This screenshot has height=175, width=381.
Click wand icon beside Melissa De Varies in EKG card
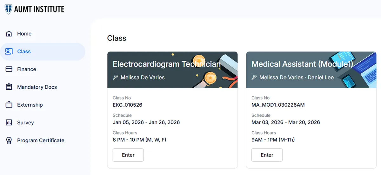tap(115, 77)
